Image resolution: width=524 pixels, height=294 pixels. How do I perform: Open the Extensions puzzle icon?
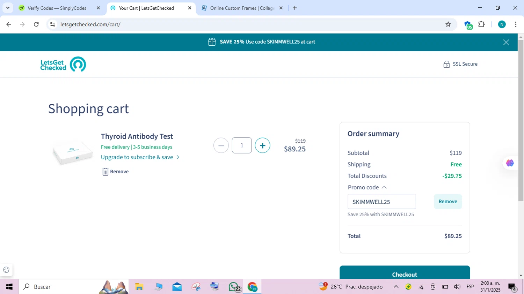click(482, 24)
